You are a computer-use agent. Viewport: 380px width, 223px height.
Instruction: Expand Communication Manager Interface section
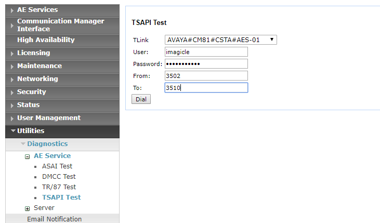coord(60,25)
